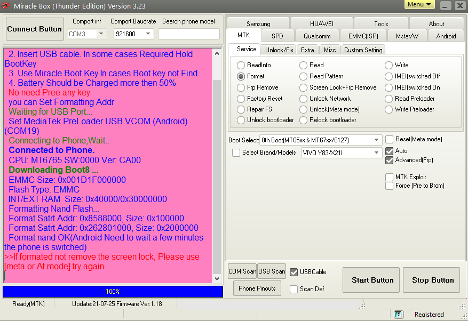Enable the Force (Pre to Brom) checkbox
Image resolution: width=468 pixels, height=321 pixels.
(x=389, y=186)
